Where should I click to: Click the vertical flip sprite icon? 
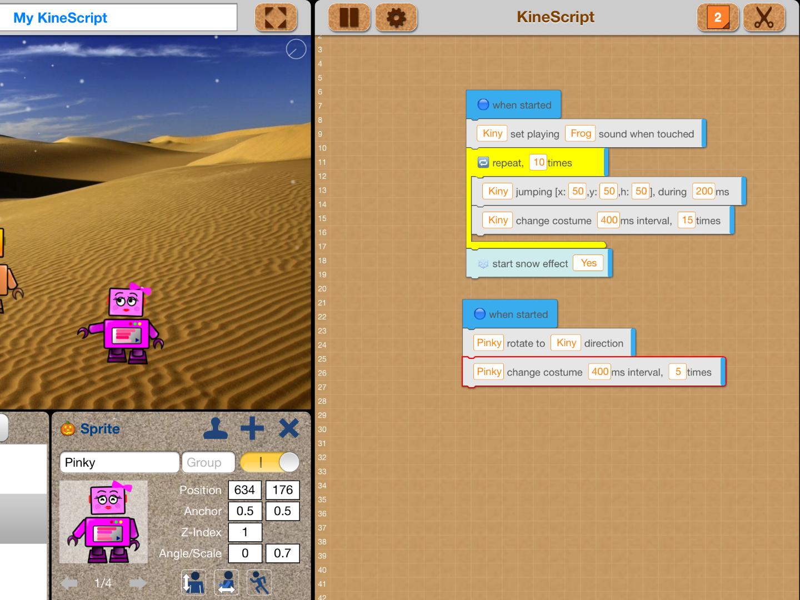click(x=193, y=583)
